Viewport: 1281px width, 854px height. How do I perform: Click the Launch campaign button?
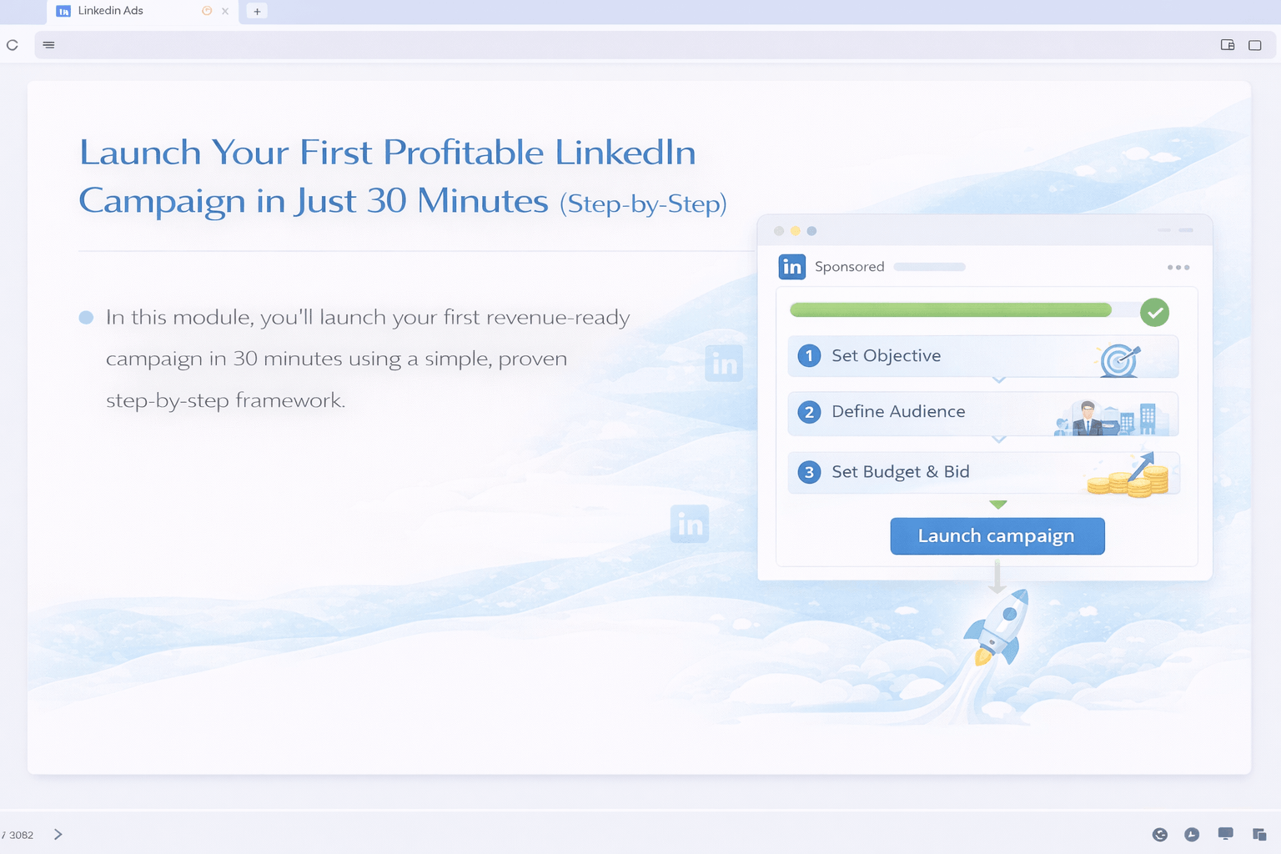[x=997, y=536]
